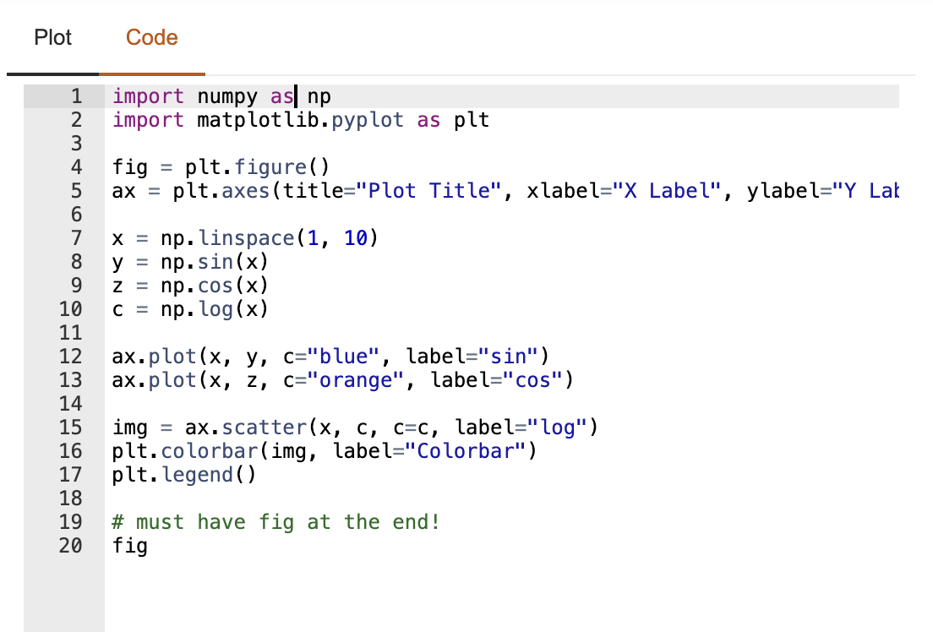Click the "X Label" string value
933x632 pixels.
[674, 191]
